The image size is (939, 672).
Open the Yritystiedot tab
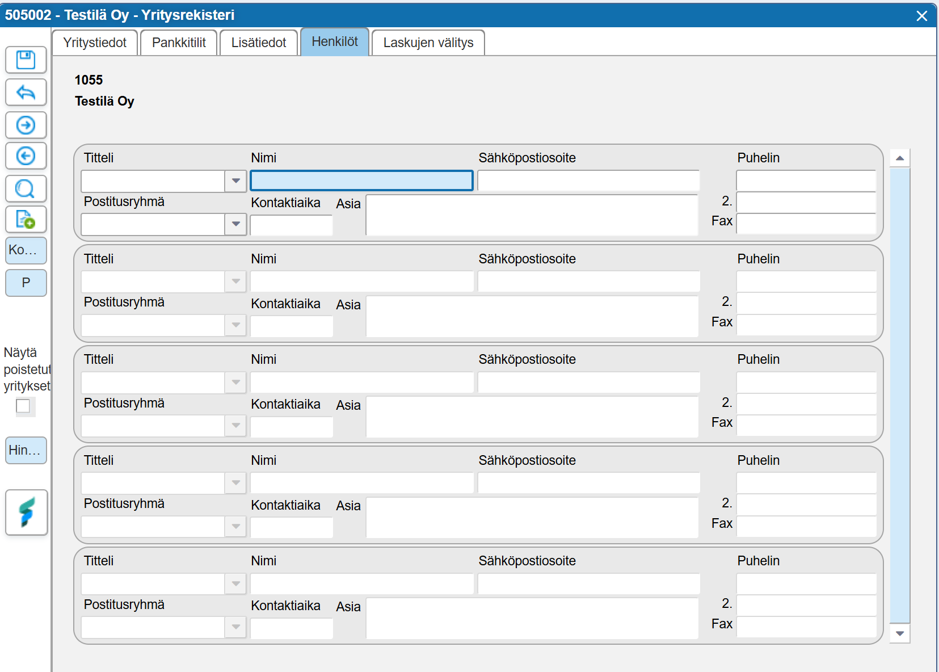(95, 43)
